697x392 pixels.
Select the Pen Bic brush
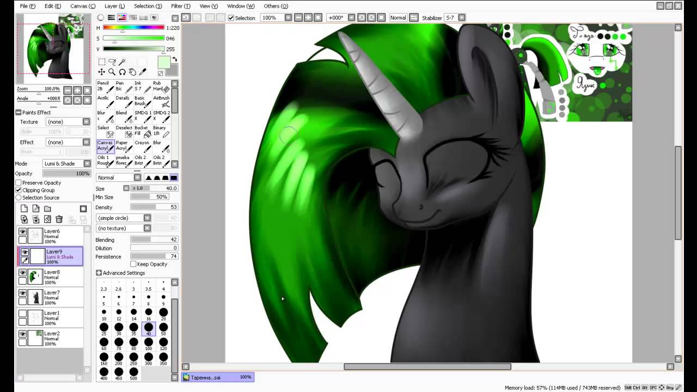pyautogui.click(x=124, y=87)
